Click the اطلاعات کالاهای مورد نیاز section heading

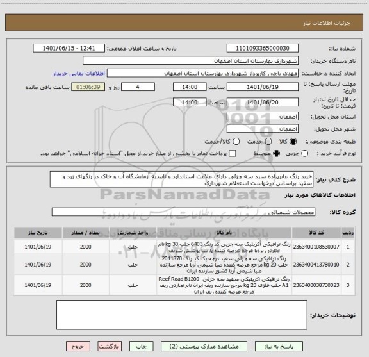click(320, 195)
